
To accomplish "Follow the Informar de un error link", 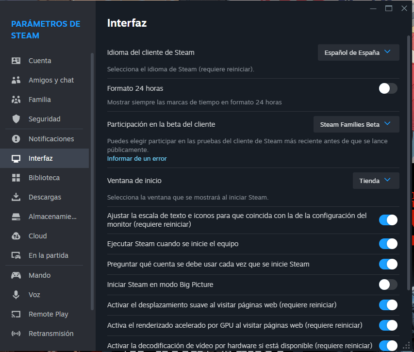I will pyautogui.click(x=137, y=158).
